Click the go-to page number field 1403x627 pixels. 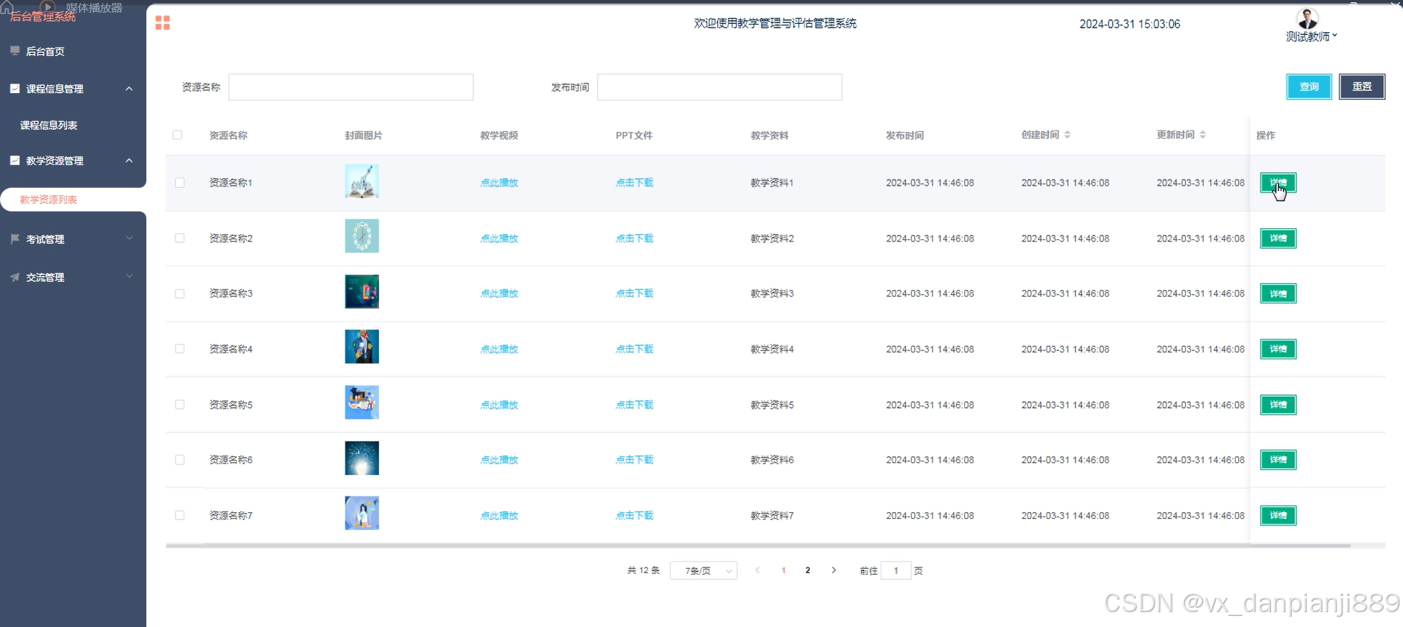click(896, 570)
